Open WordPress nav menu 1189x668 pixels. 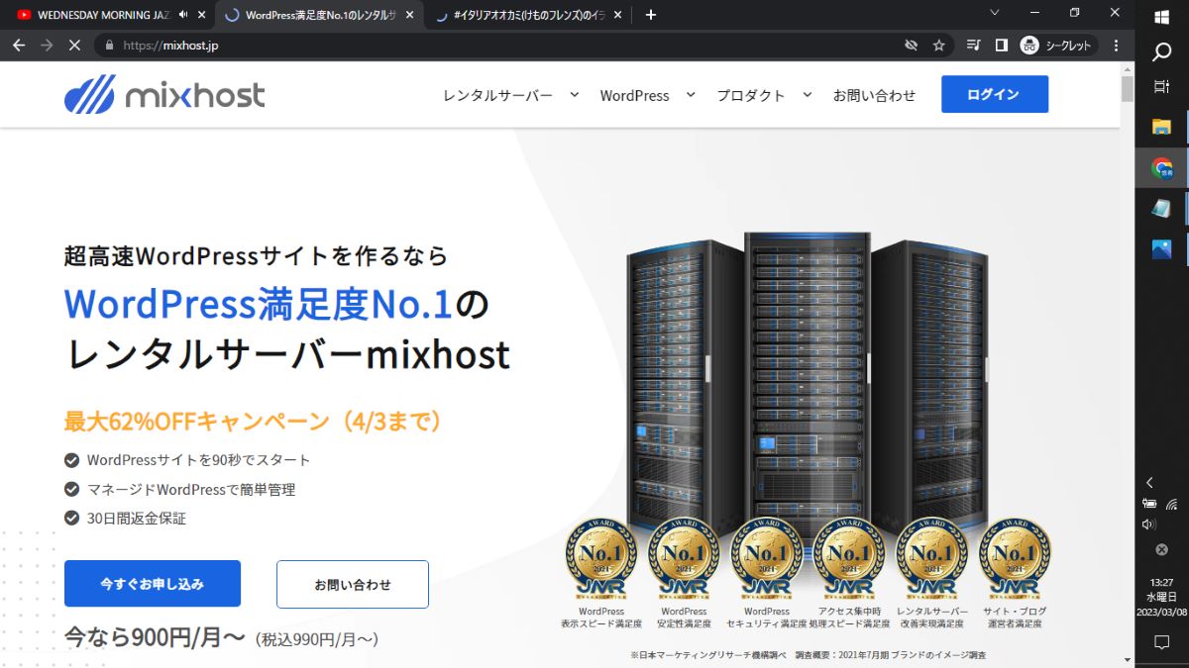634,95
